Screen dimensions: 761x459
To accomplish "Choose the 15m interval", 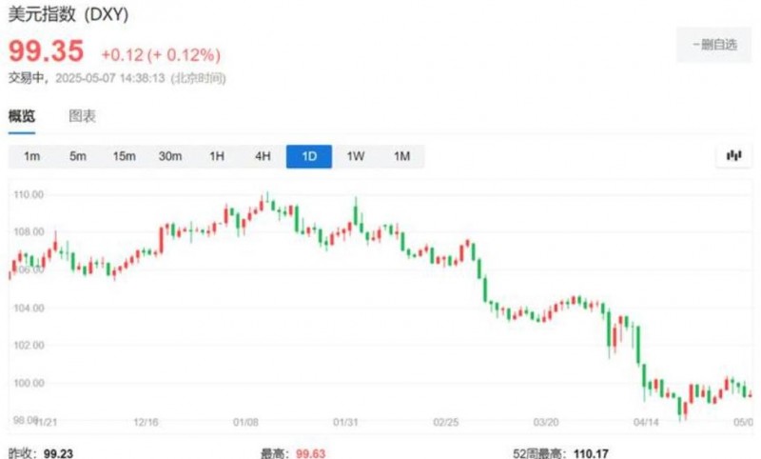I will 125,156.
